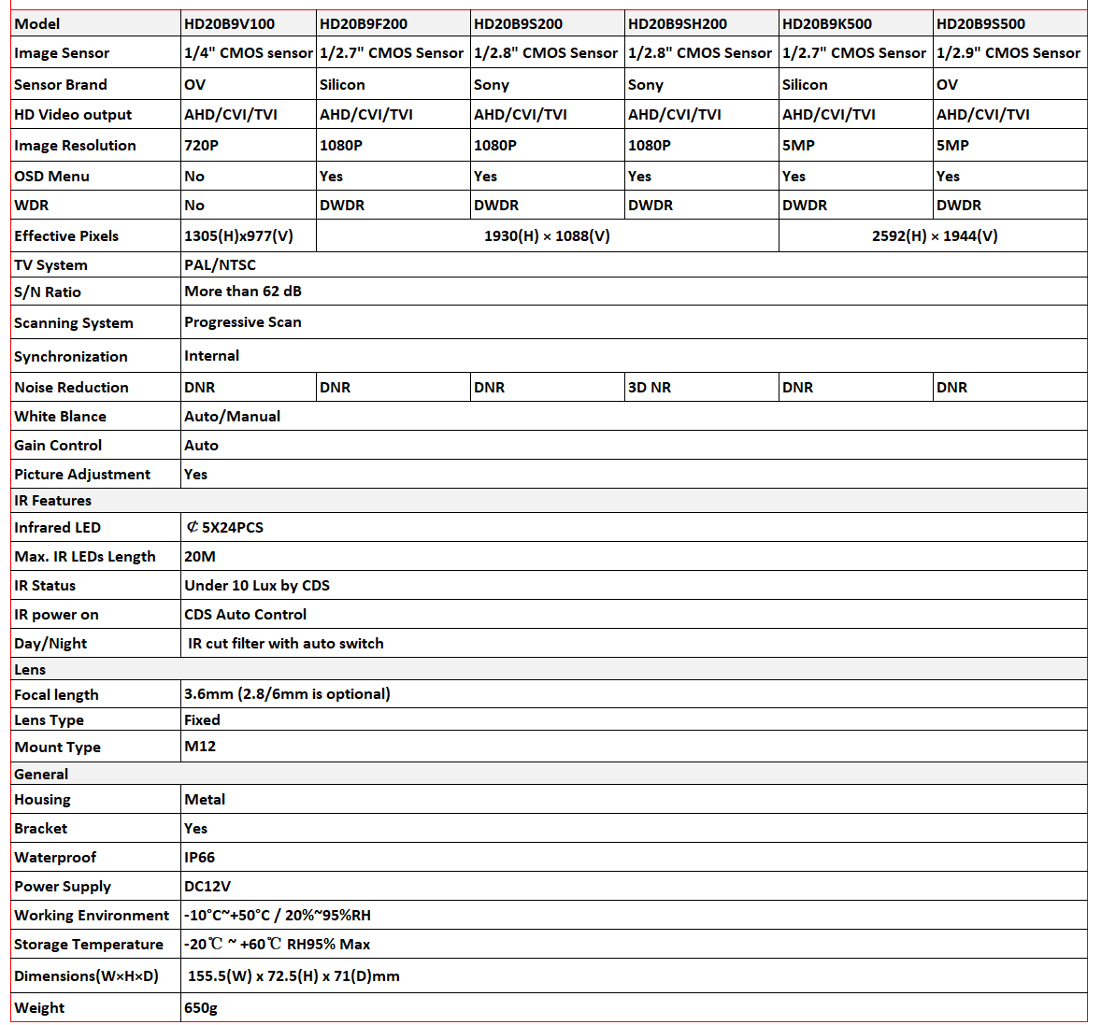Select the 1/2.9" CMOS Sensor cell
The height and width of the screenshot is (1025, 1101).
[1008, 53]
